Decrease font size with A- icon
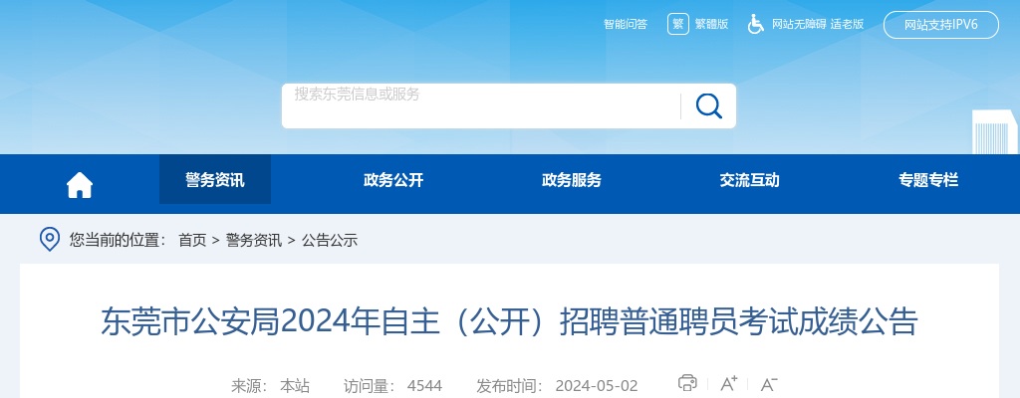Screen dimensions: 1020x398 tap(768, 383)
